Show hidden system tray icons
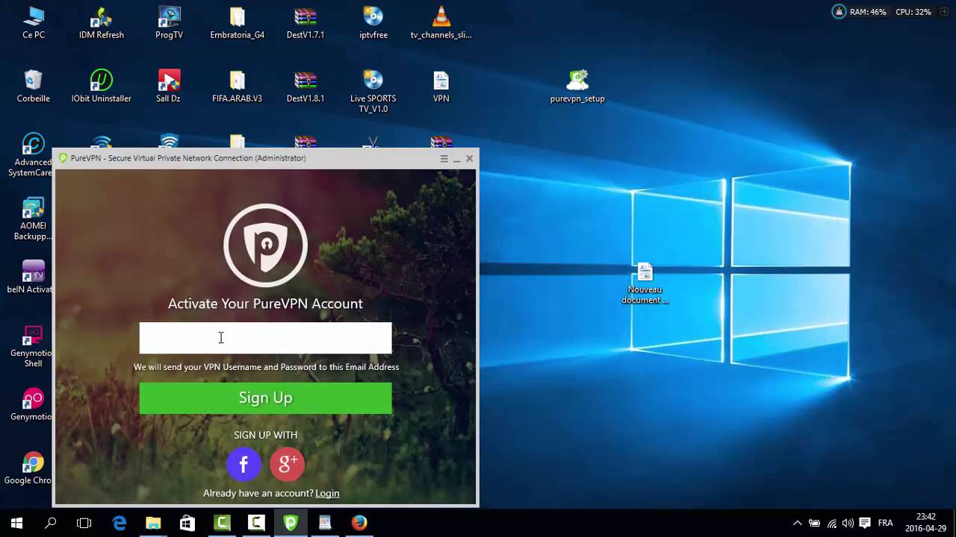Viewport: 956px width, 537px height. (x=797, y=523)
